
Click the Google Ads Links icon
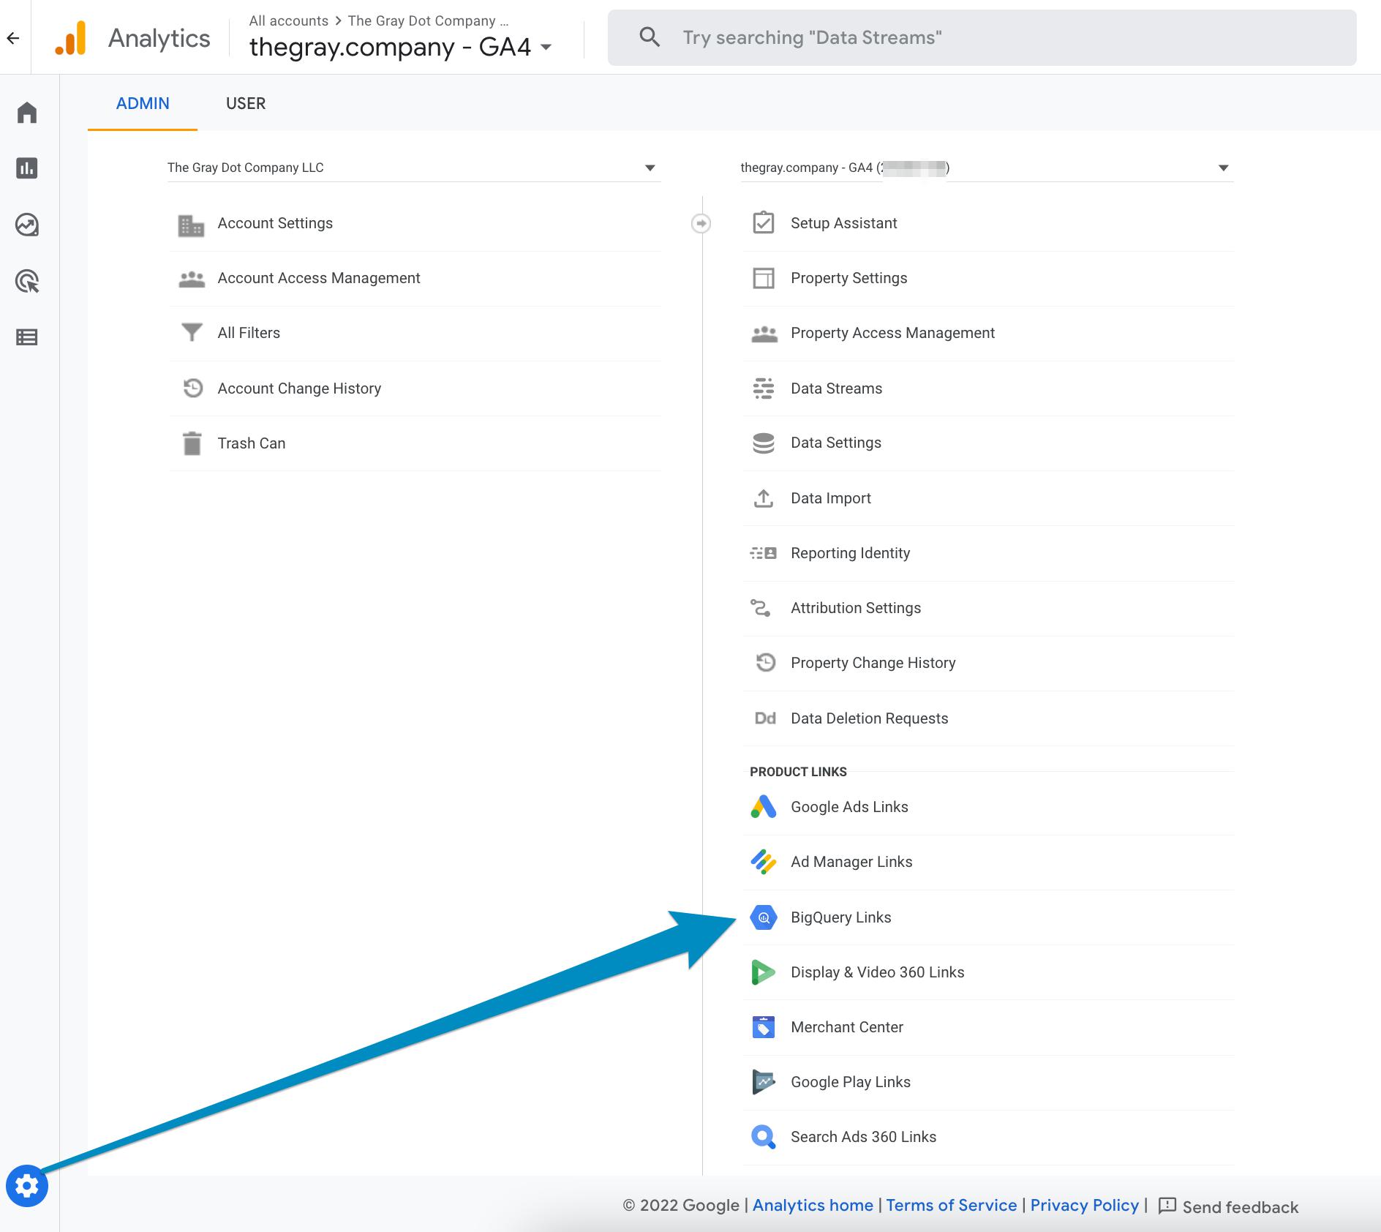(x=764, y=807)
